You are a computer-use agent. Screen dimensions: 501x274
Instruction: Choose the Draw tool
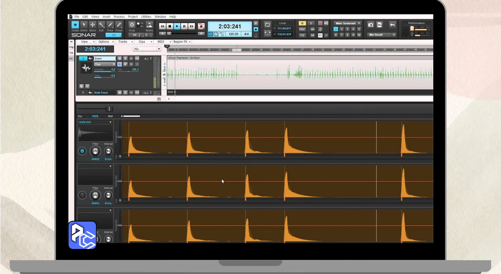(x=110, y=25)
